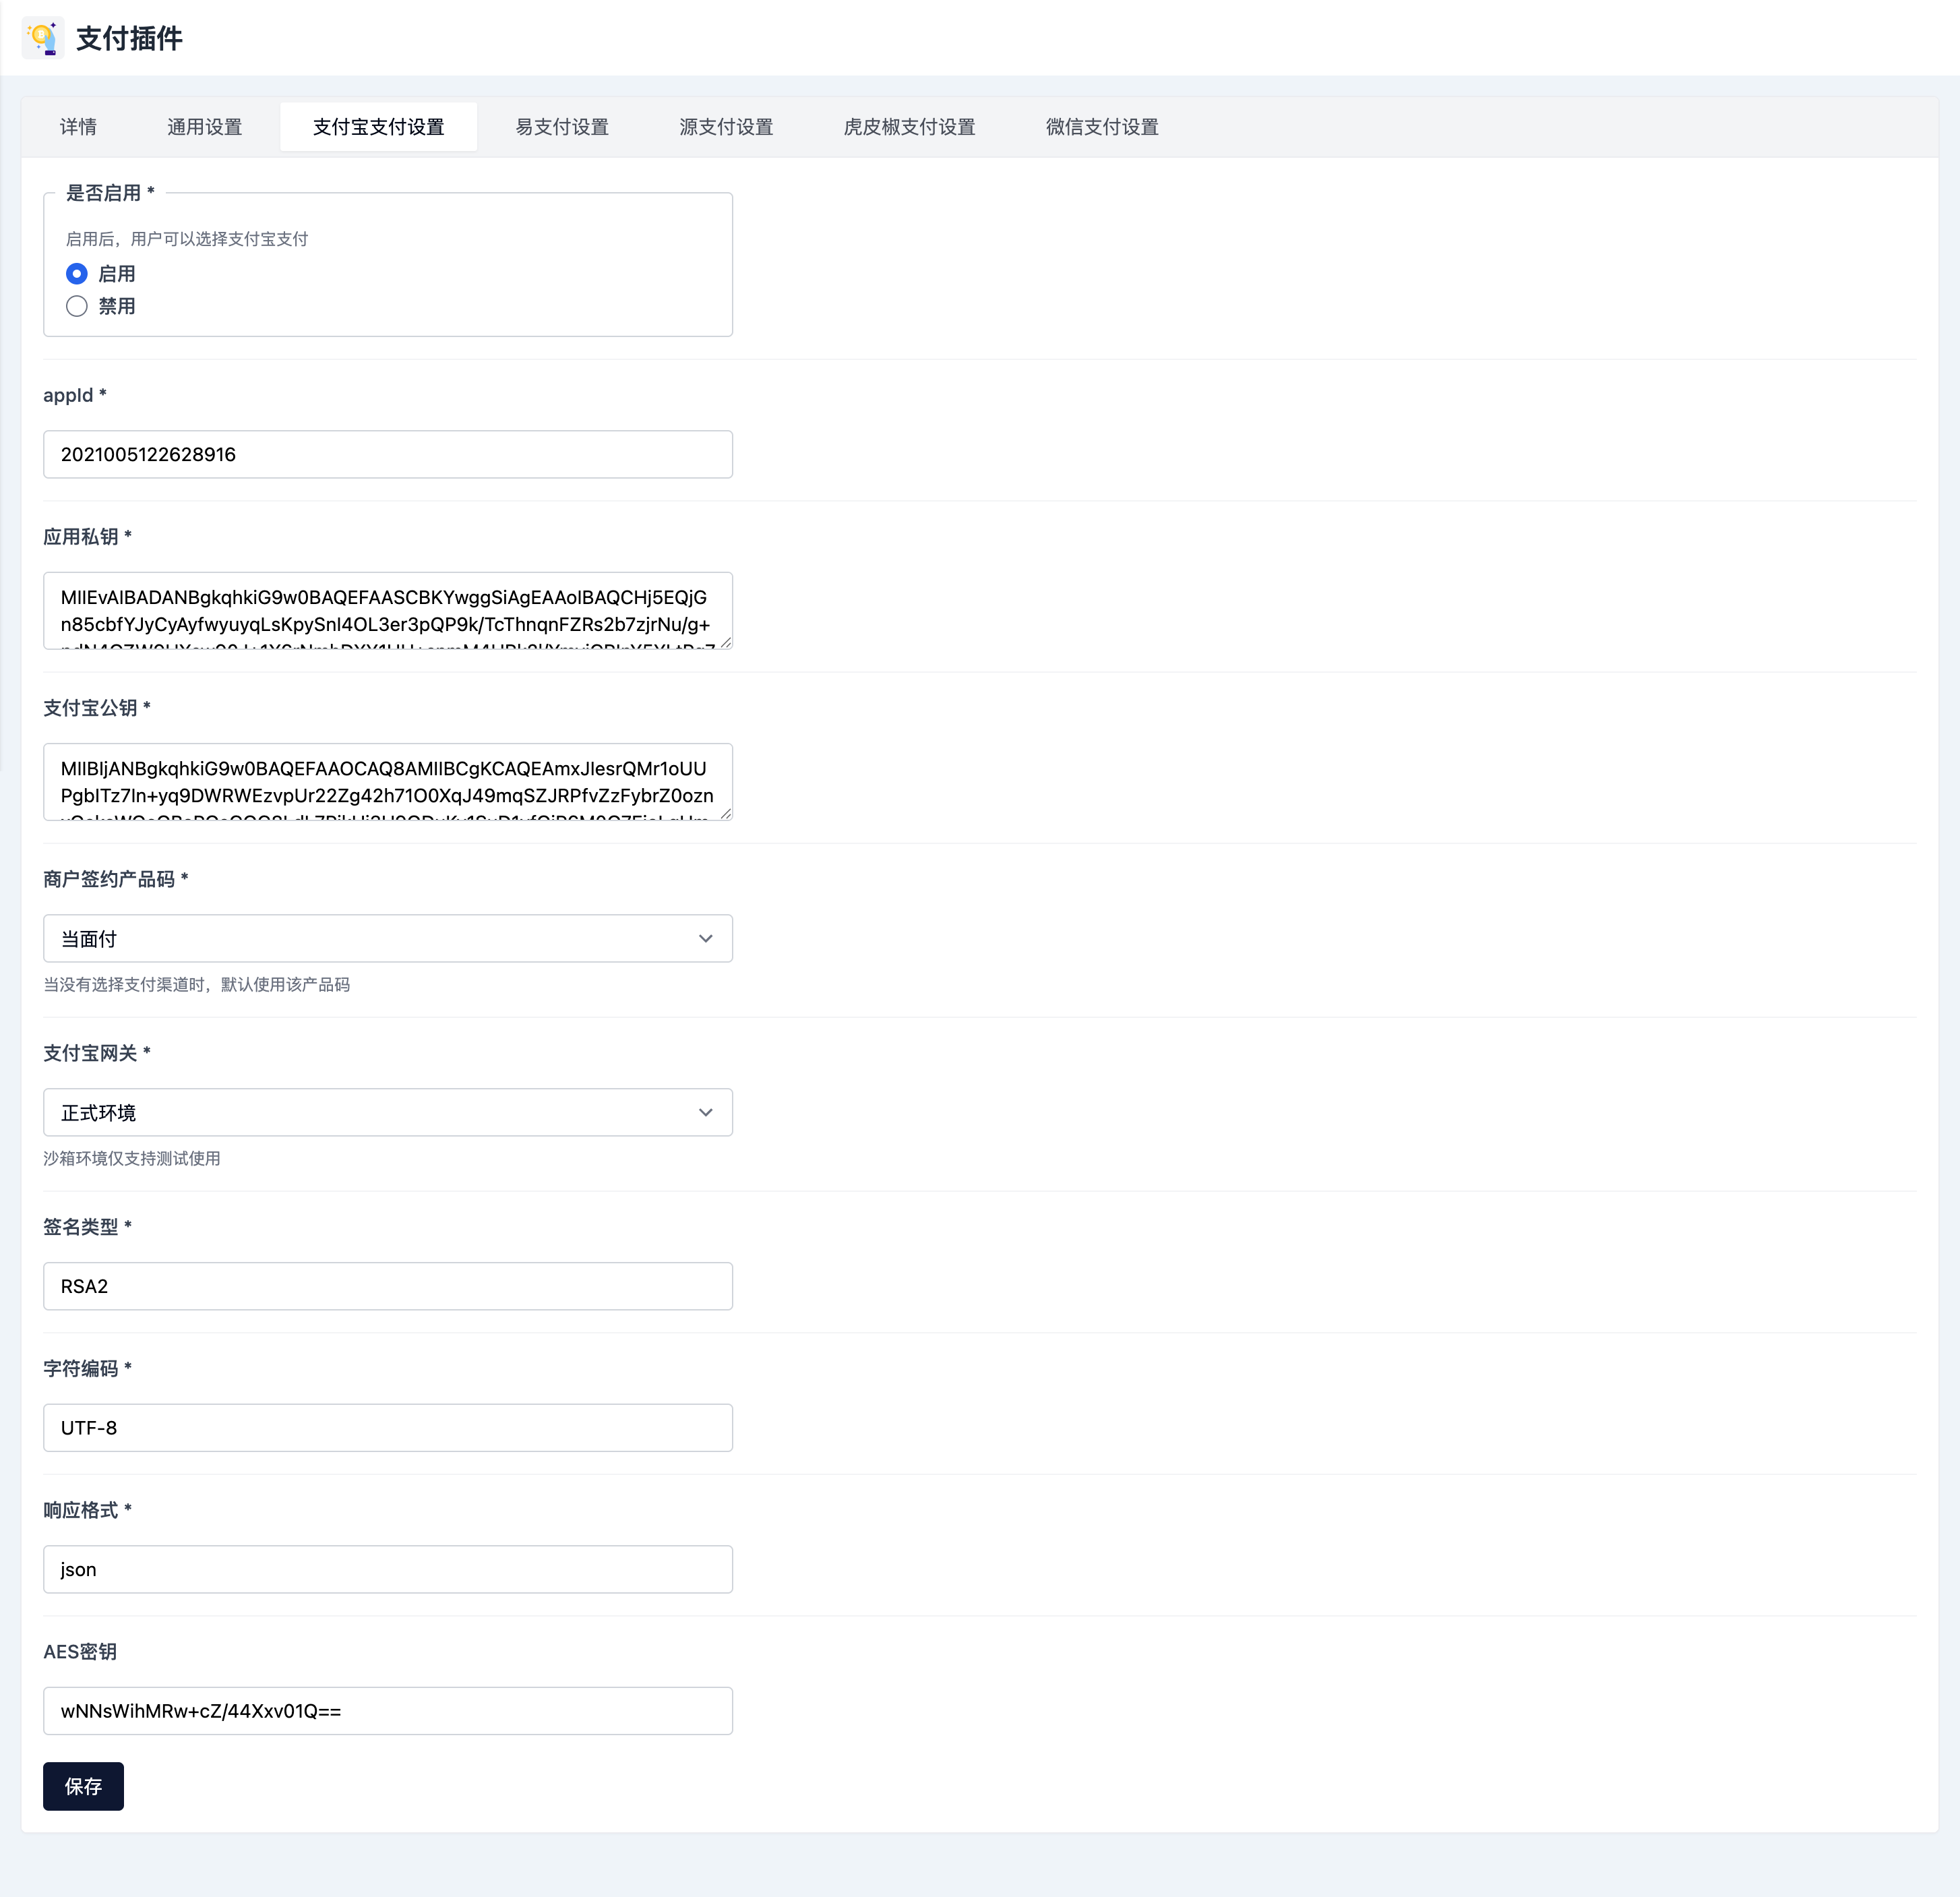Switch to 源支付设置 tab
The image size is (1960, 1897).
click(x=725, y=127)
